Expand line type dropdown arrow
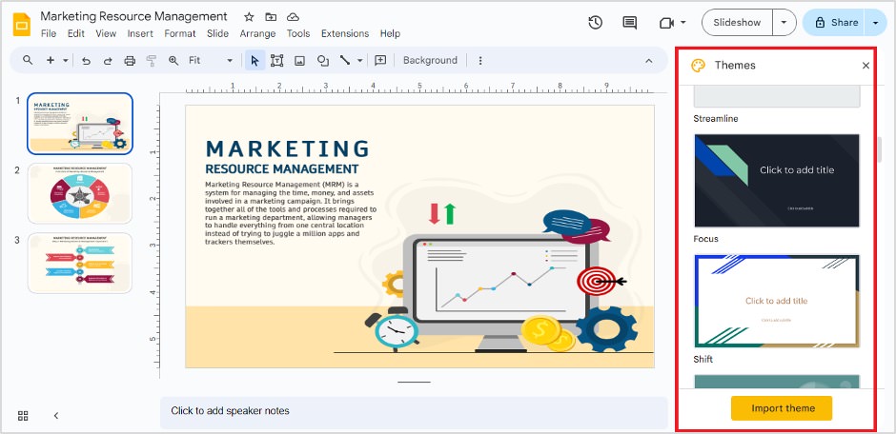Screen dimensions: 896x434 360,61
